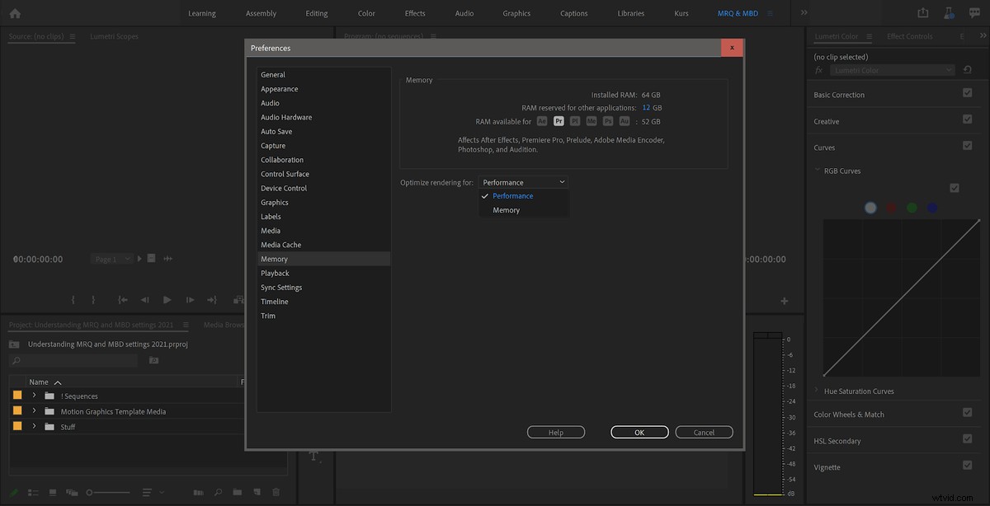Click the After Effects icon beside RAM available
Image resolution: width=990 pixels, height=506 pixels.
coord(543,121)
